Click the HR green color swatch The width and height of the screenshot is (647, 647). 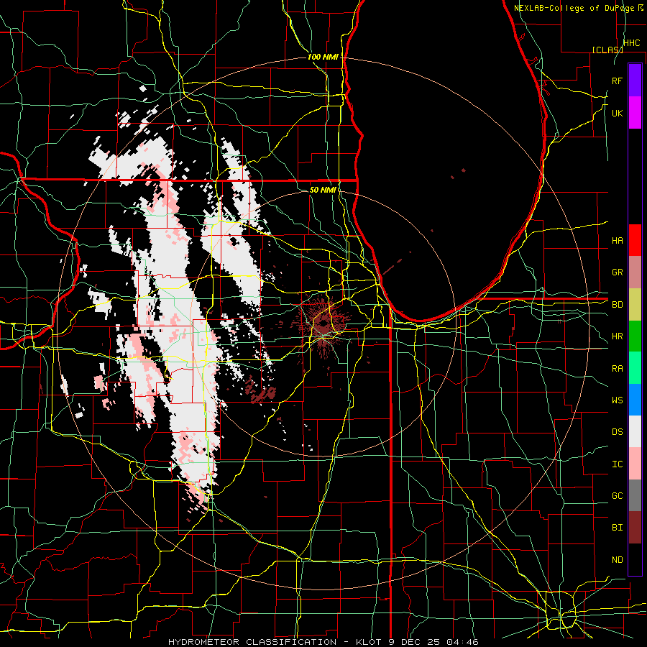635,336
